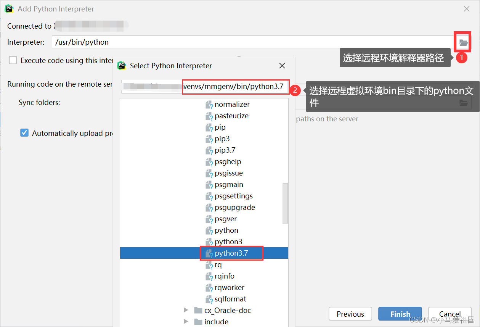
Task: Click the rq file icon
Action: point(209,265)
